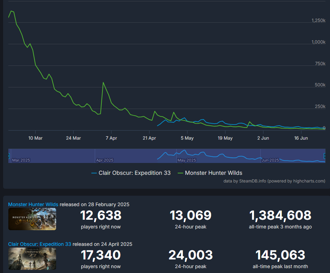Open Monster Hunter Wilds game link

click(x=33, y=204)
